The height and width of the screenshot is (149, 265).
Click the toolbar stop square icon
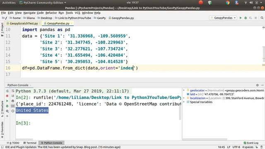point(256,18)
